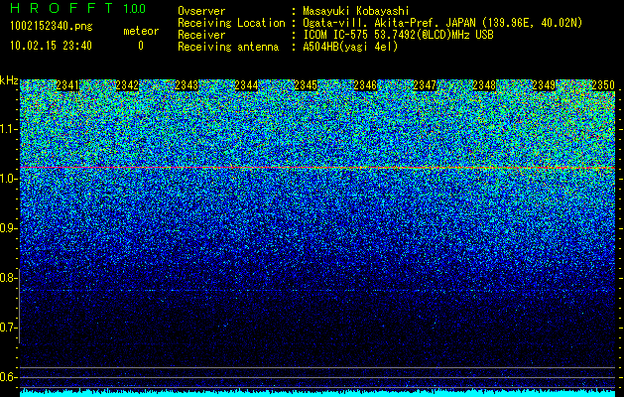Click the HROFFT 1.0.0 title text
The height and width of the screenshot is (397, 624).
point(78,8)
